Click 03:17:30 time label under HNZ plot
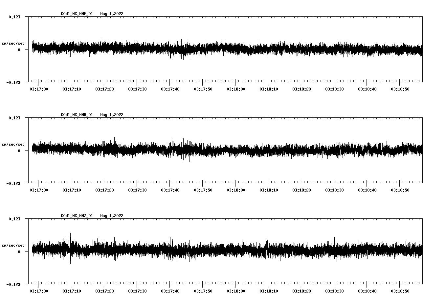This screenshot has width=446, height=303. click(137, 291)
